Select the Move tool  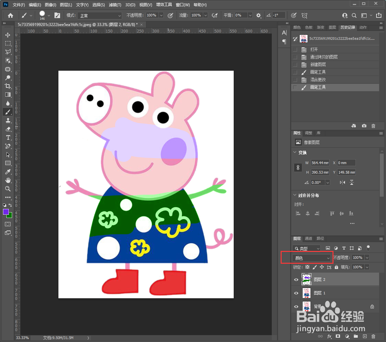click(x=8, y=35)
